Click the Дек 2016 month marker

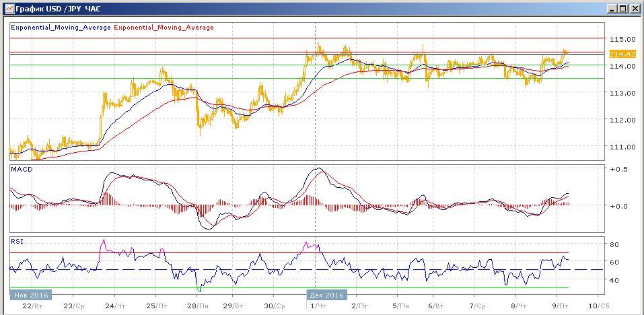pos(327,295)
